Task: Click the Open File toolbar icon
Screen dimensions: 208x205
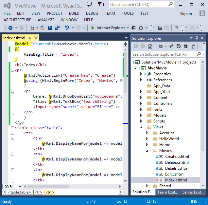Action: coord(43,28)
